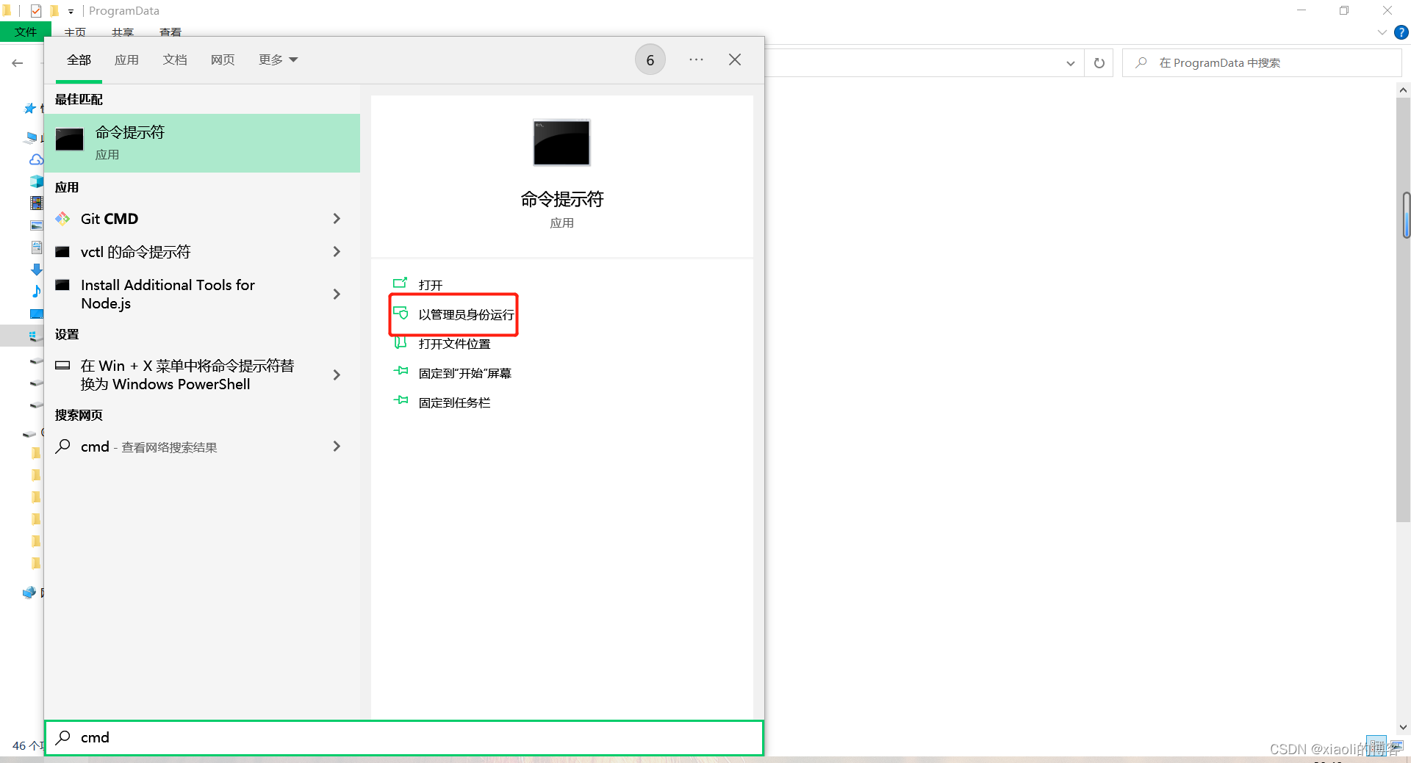Pin with 固定到"开始"屏幕 action
1411x763 pixels.
pyautogui.click(x=464, y=373)
